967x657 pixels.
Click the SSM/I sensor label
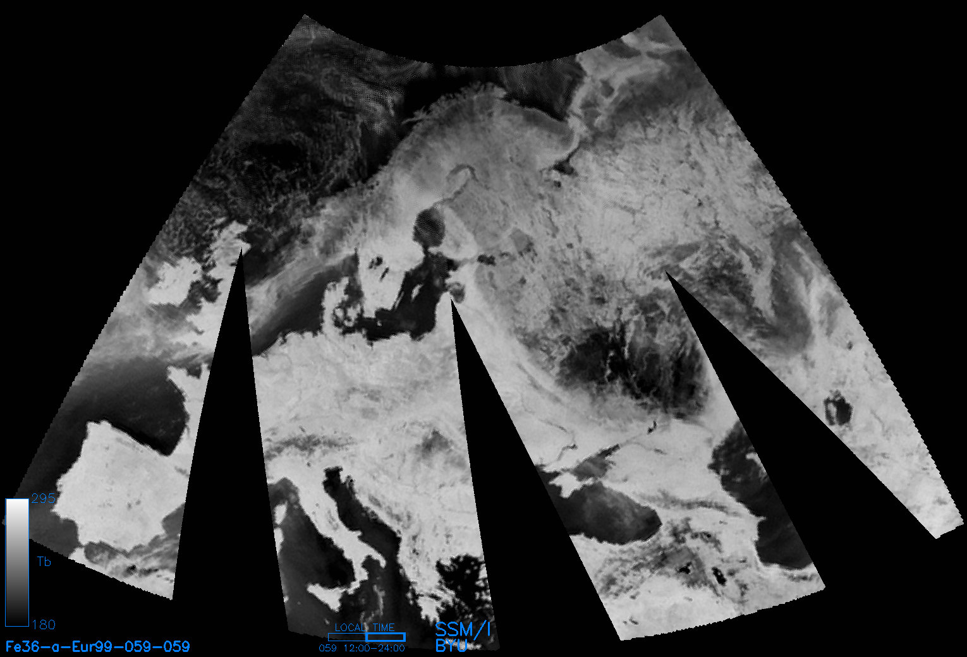(463, 629)
